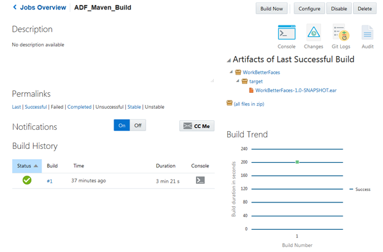383x252 pixels.
Task: Click the Unstable permalink text
Action: (x=154, y=107)
